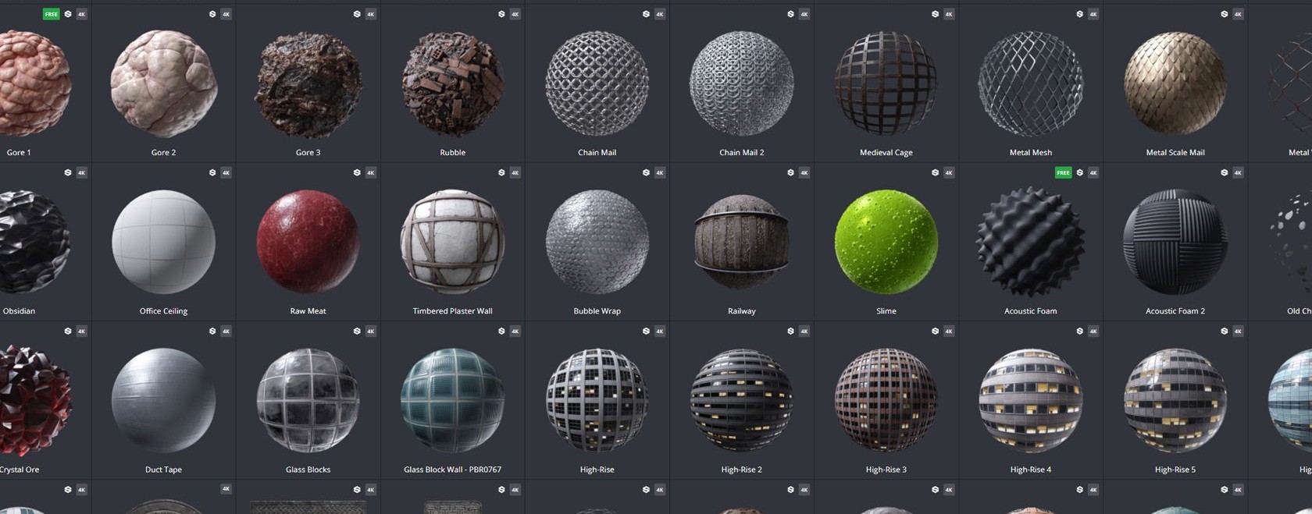Click the Substance icon on the Gore 2 card
Viewport: 1312px width, 514px height.
click(212, 14)
